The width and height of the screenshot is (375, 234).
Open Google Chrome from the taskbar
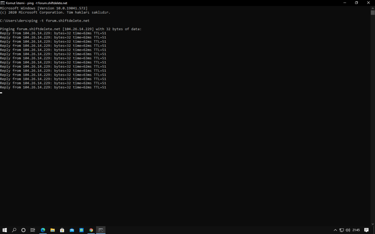pos(91,230)
